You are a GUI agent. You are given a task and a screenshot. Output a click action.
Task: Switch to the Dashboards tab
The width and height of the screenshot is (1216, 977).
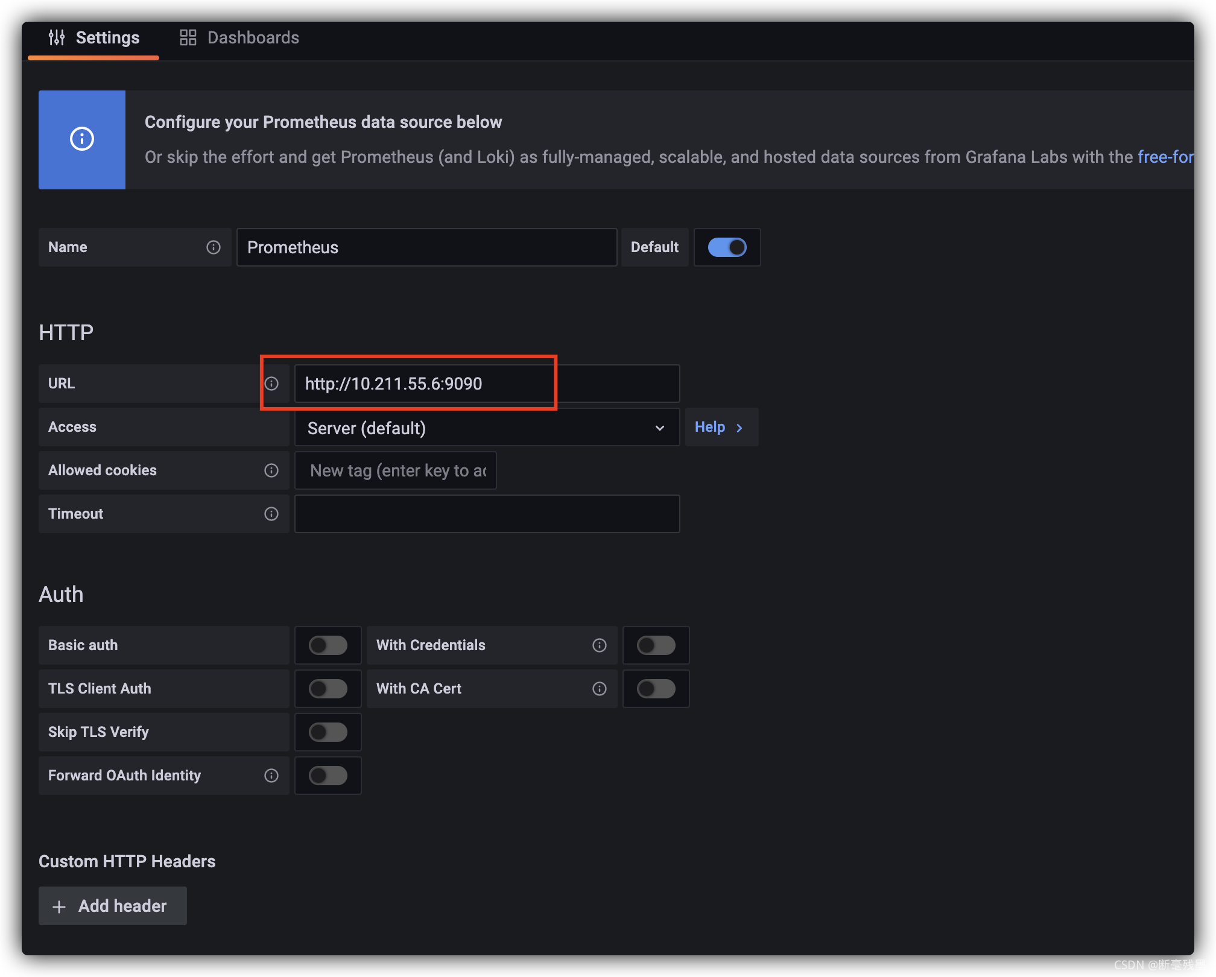tap(239, 38)
